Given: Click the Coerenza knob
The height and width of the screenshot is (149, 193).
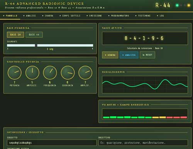Looking at the screenshot, I should [68, 73].
